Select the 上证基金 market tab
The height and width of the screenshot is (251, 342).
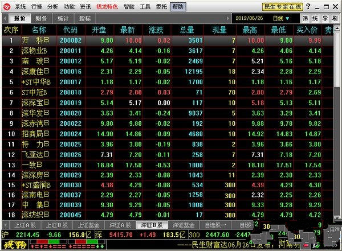(x=88, y=225)
